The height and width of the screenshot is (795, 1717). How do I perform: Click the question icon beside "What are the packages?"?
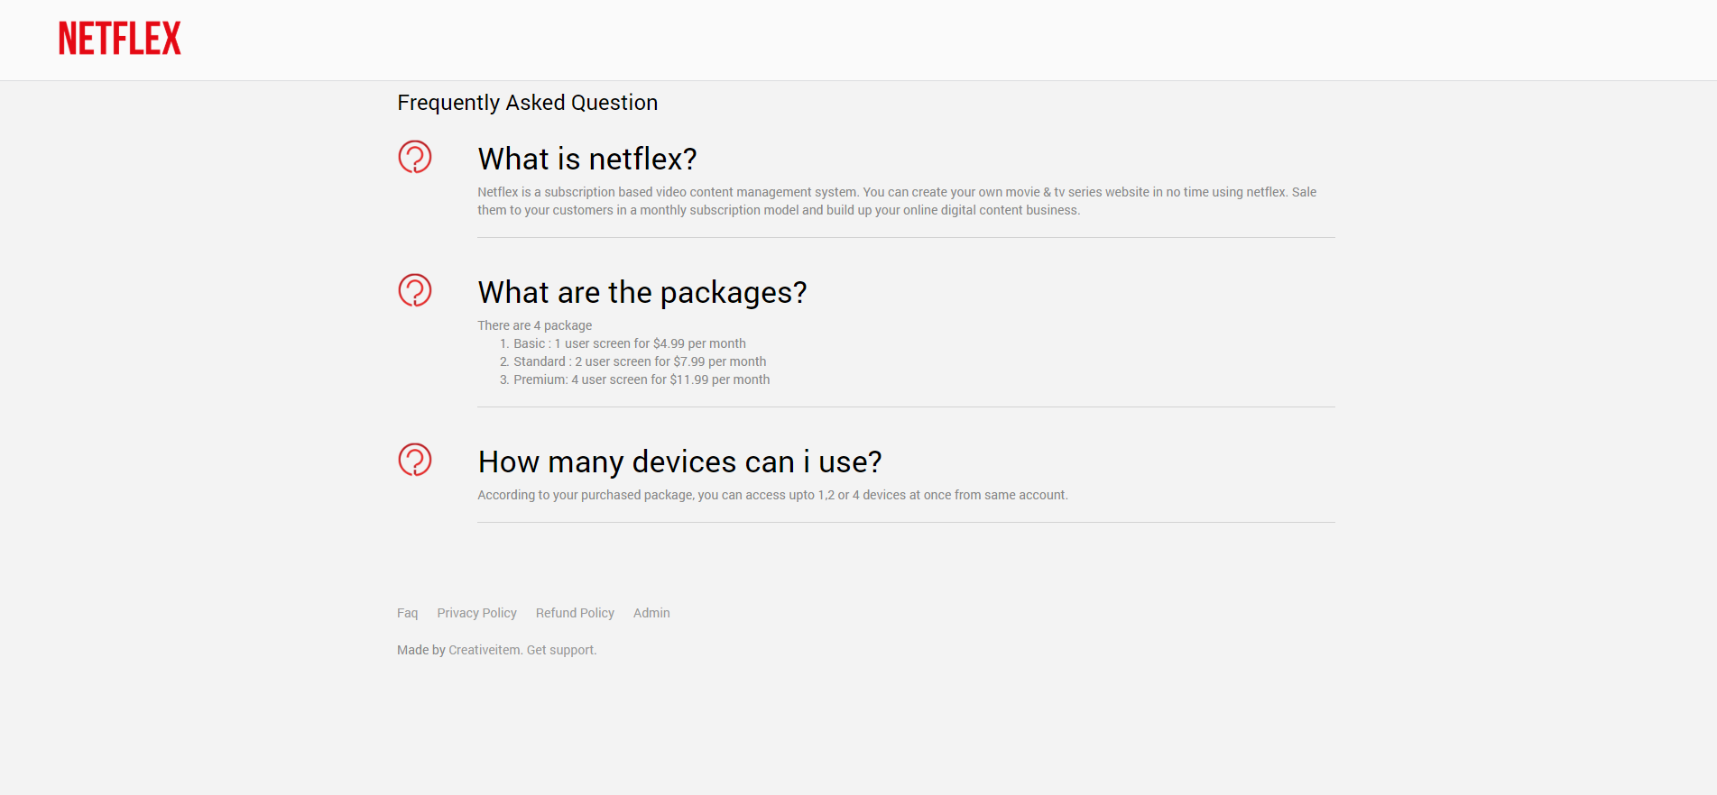pos(415,291)
